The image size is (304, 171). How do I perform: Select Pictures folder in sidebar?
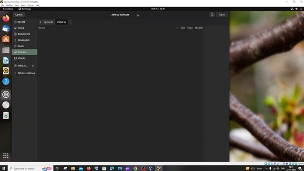(24, 52)
